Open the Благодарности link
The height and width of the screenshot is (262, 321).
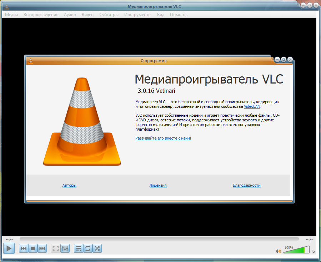246,185
